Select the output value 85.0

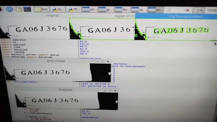[x=83, y=41]
